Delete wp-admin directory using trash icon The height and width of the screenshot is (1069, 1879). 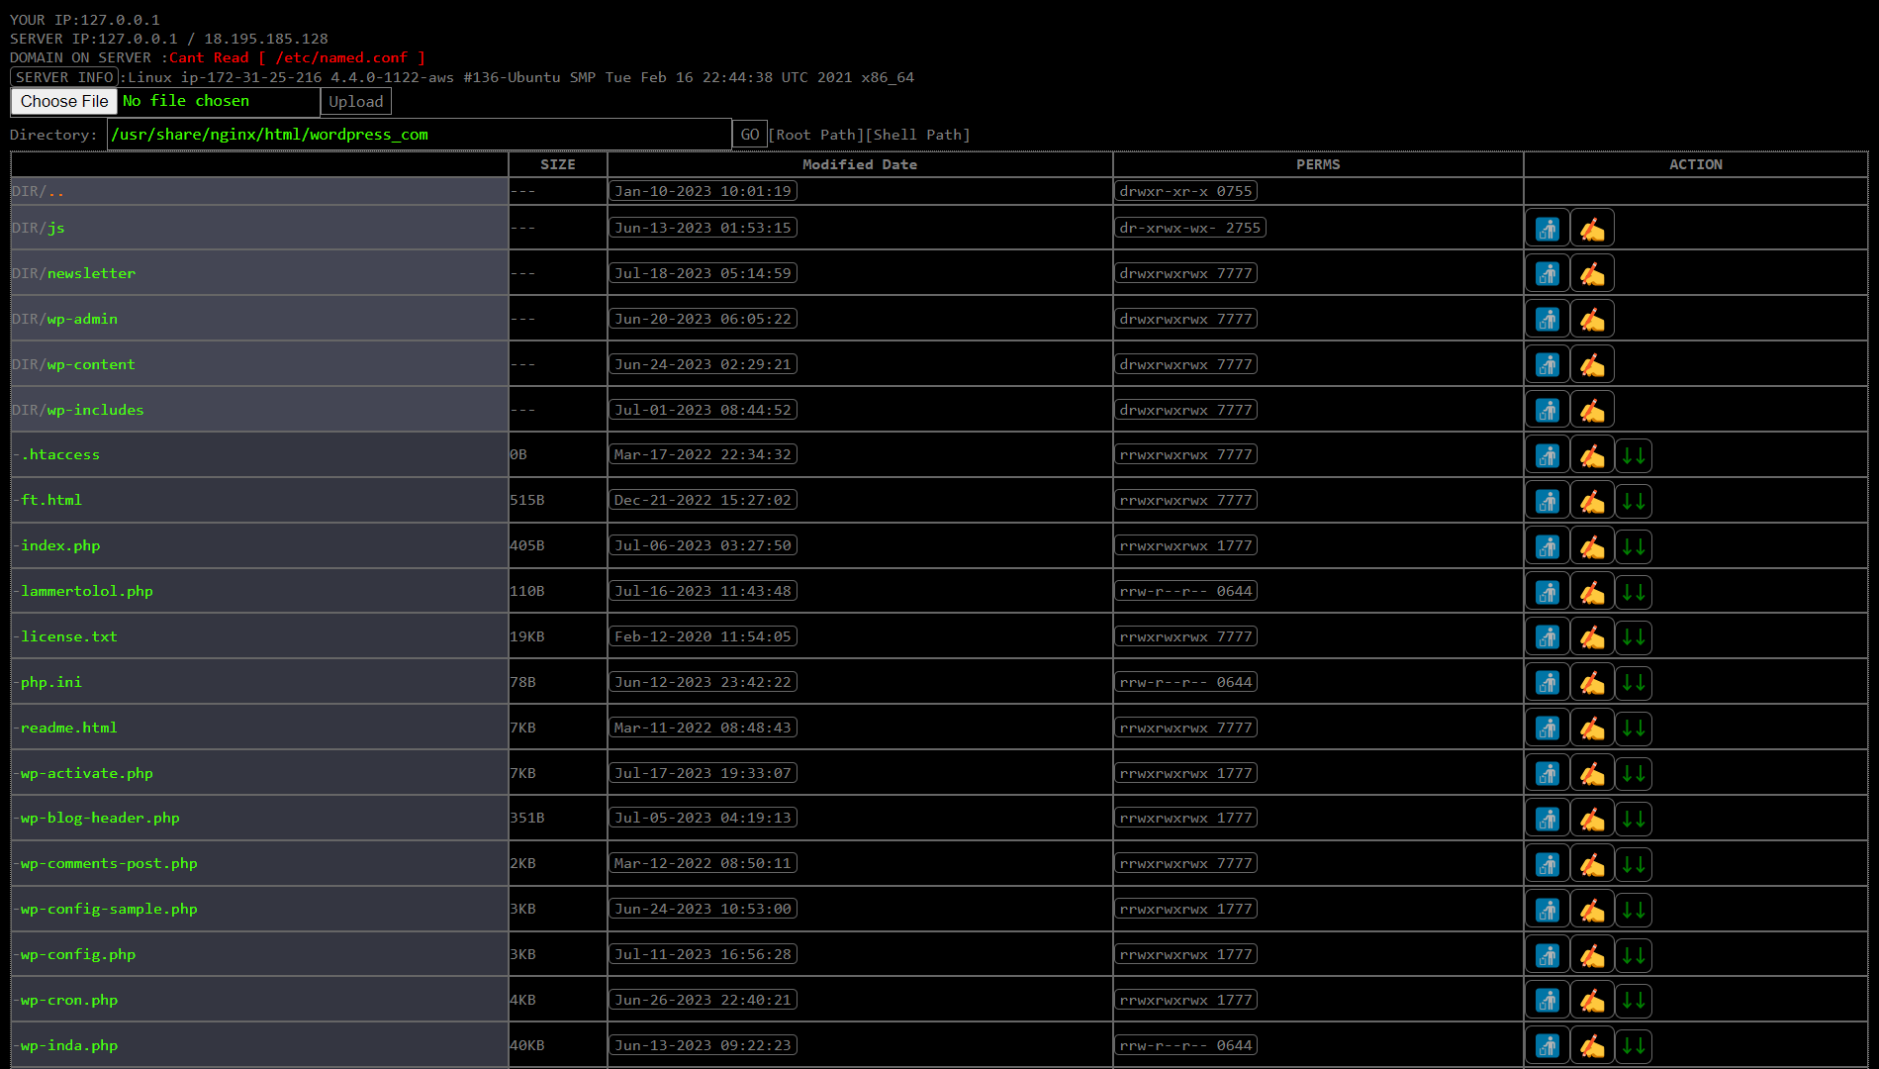coord(1547,320)
